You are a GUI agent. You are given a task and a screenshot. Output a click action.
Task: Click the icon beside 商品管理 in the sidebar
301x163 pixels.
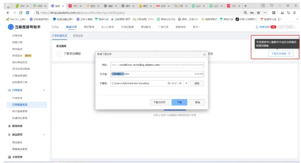(x=9, y=135)
